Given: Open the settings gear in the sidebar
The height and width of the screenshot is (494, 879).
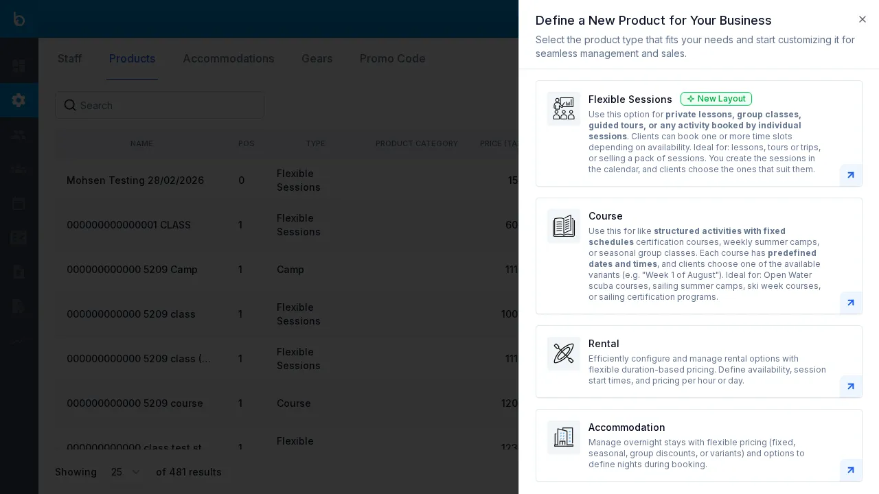Looking at the screenshot, I should coord(19,100).
